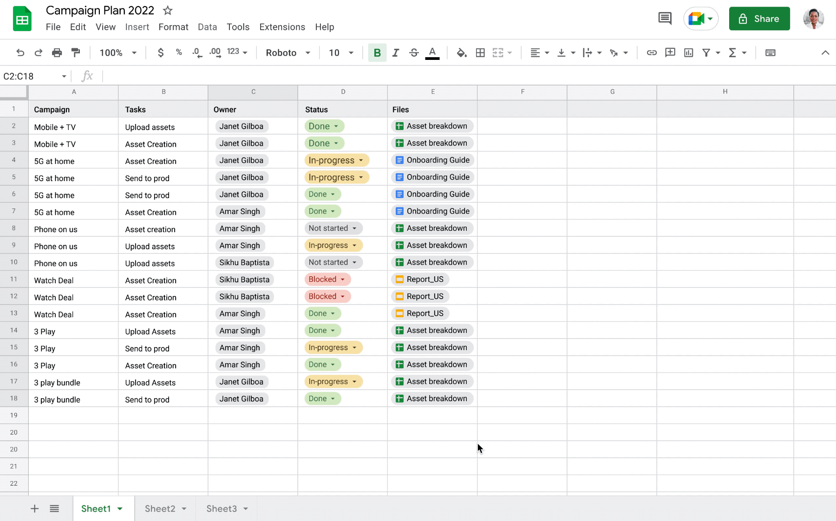Click the merge cells icon
The height and width of the screenshot is (521, 836).
(498, 53)
